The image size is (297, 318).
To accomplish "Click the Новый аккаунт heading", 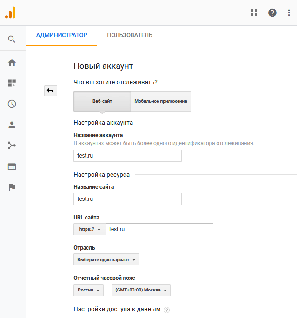I will [103, 66].
